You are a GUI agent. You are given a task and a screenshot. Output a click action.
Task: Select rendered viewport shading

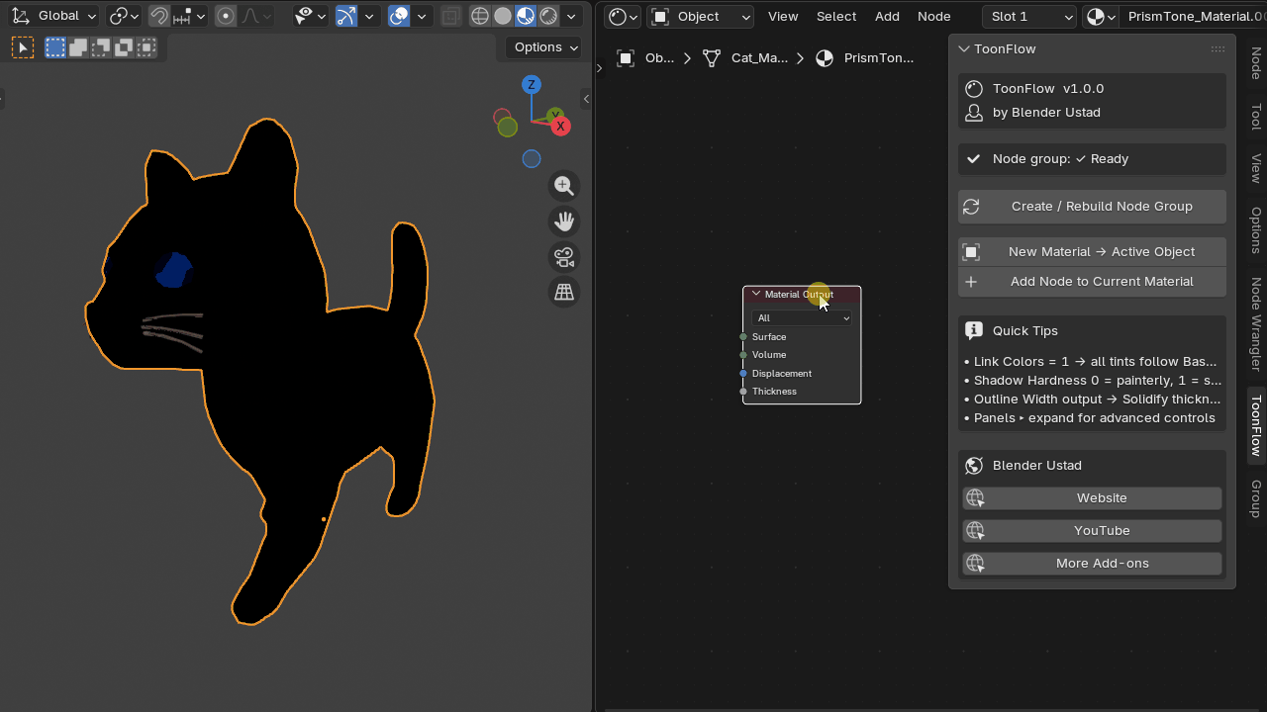pyautogui.click(x=548, y=16)
